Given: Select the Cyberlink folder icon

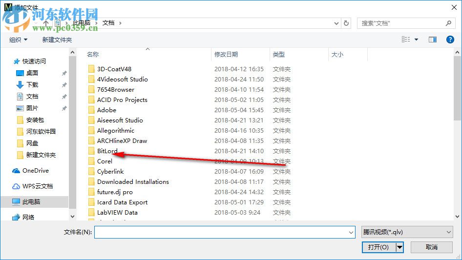Looking at the screenshot, I should (x=91, y=171).
